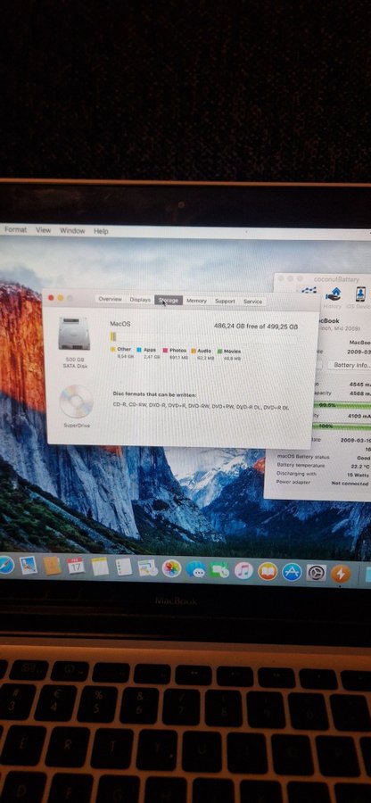Close the About This Mac window
The width and height of the screenshot is (371, 803).
(x=51, y=297)
